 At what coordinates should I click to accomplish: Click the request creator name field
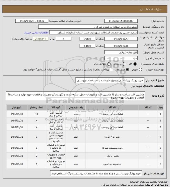(x=93, y=32)
